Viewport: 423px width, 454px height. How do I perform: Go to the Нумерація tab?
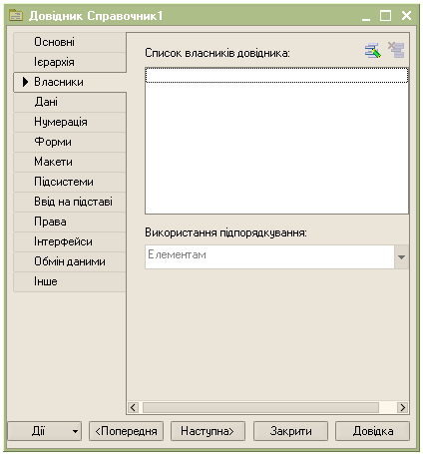[70, 122]
